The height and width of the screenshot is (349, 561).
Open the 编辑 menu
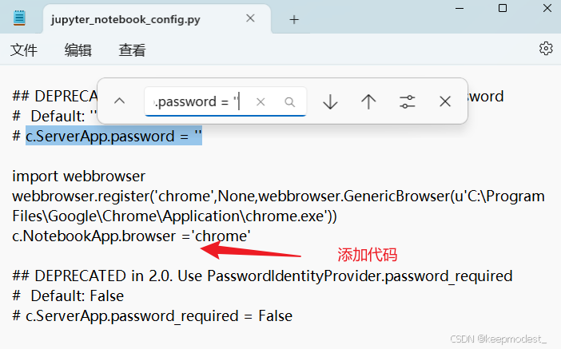coord(78,50)
